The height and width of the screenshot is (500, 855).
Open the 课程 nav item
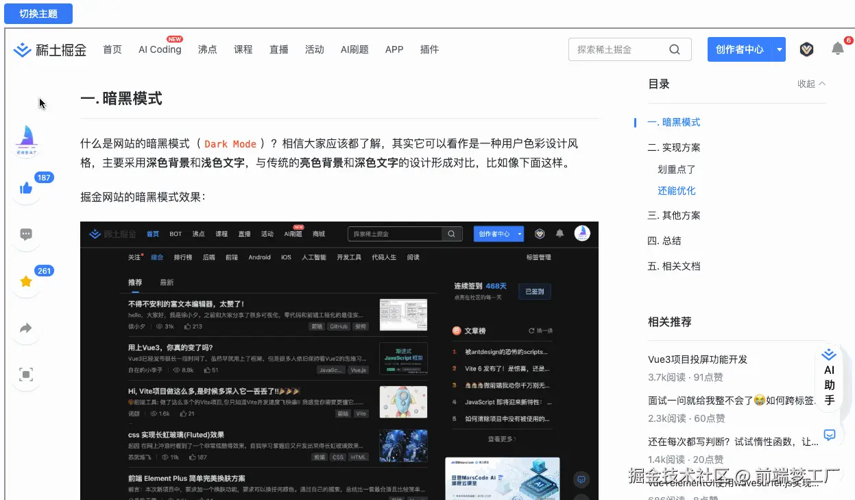(x=243, y=49)
